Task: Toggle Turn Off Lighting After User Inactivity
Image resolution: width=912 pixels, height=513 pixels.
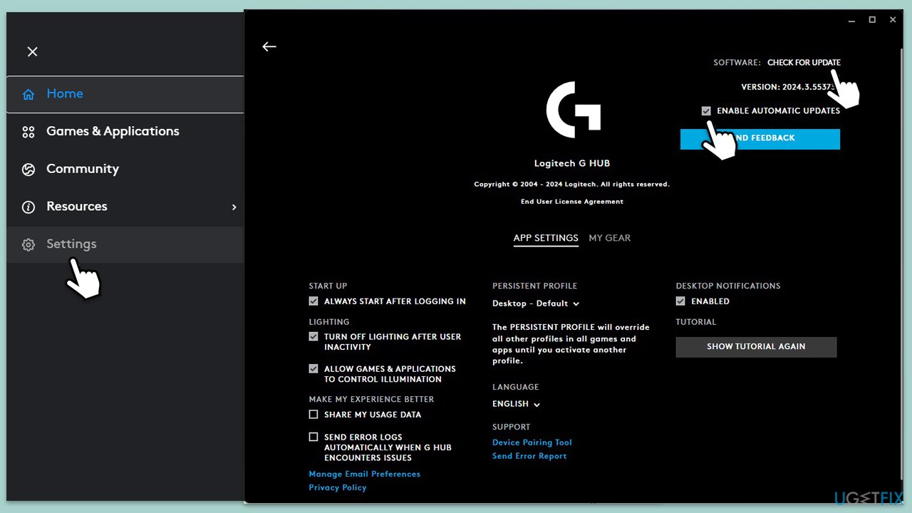Action: click(x=313, y=336)
